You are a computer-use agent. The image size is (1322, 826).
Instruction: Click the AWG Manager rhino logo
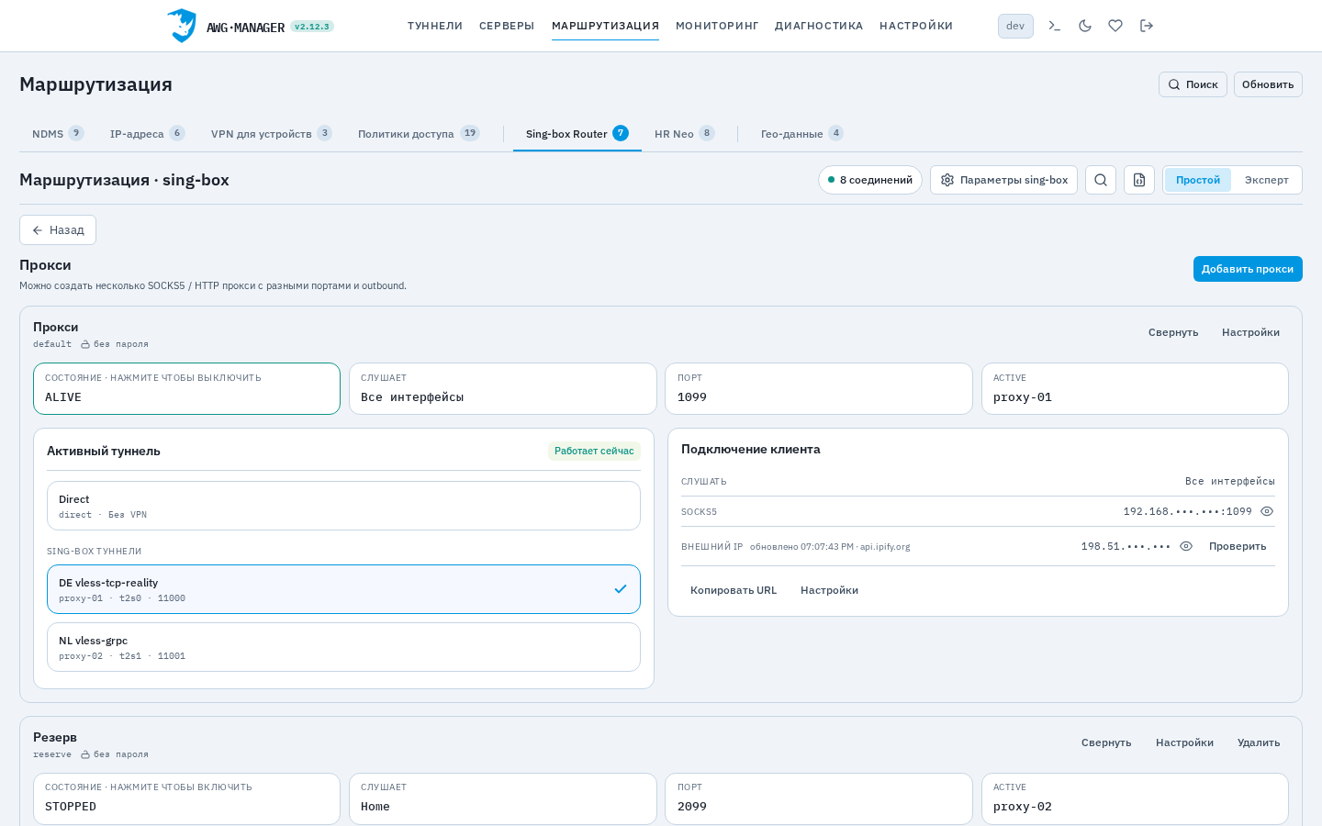tap(182, 26)
